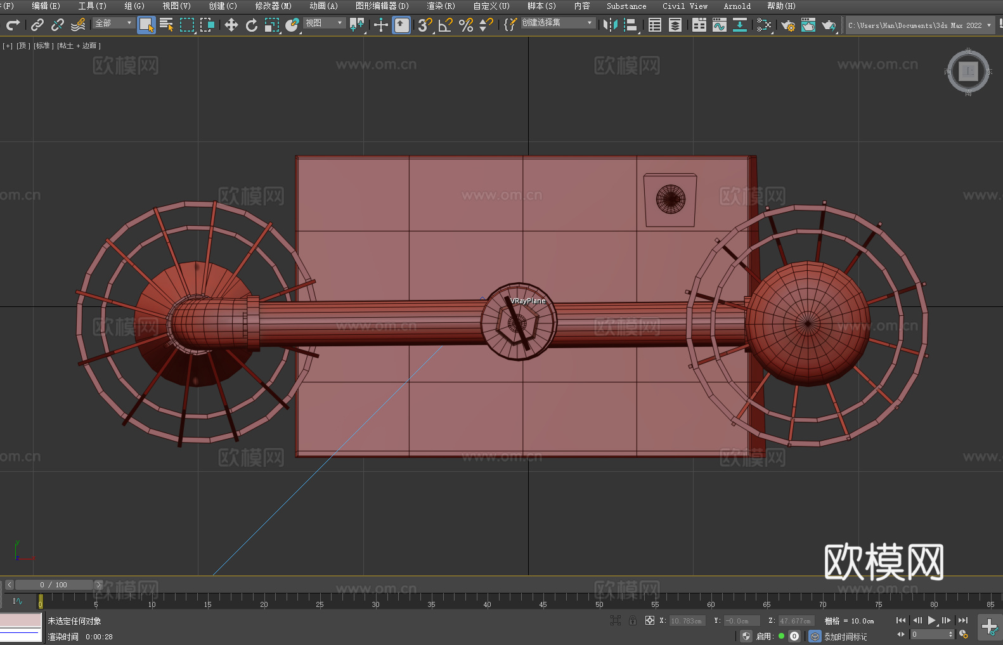
Task: Open the Render Setup teapot icon
Action: pyautogui.click(x=787, y=25)
